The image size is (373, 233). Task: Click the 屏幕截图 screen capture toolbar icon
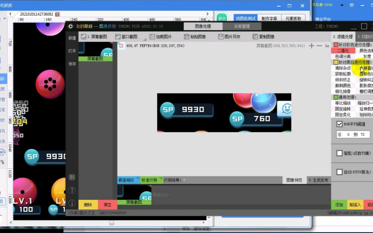point(84,37)
